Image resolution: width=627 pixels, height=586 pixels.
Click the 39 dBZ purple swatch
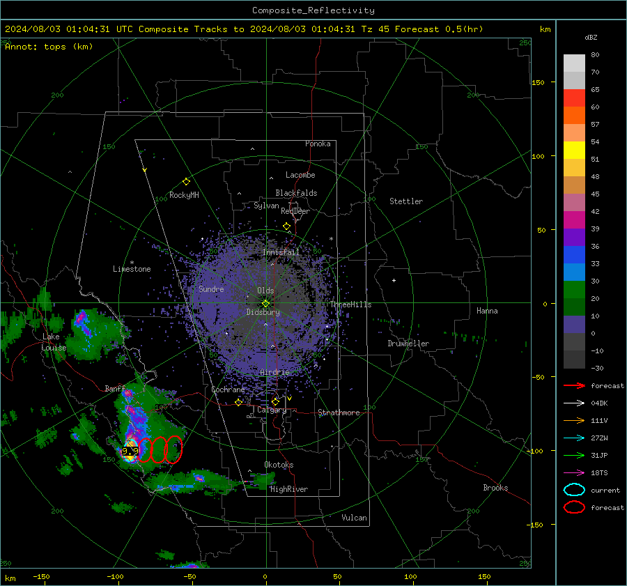pyautogui.click(x=574, y=238)
